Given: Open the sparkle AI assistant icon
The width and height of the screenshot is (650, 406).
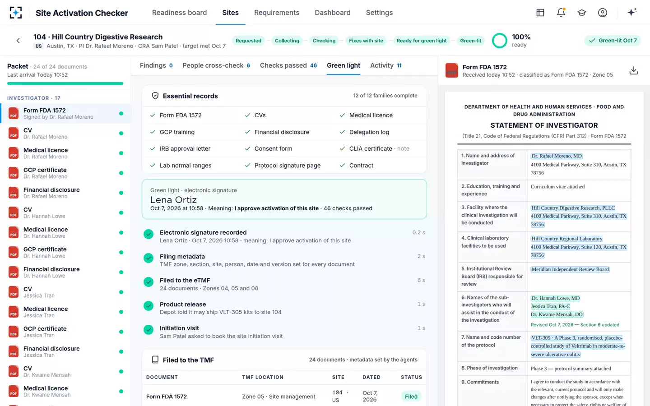Looking at the screenshot, I should pos(632,12).
